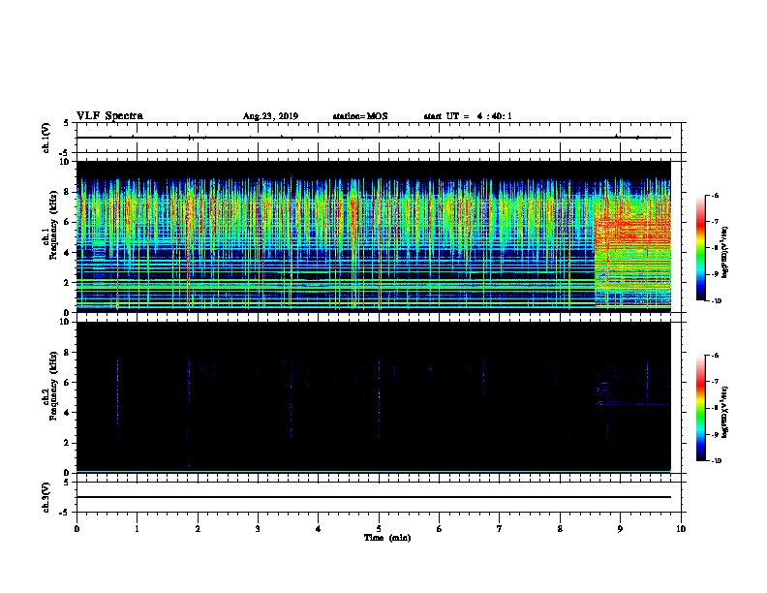The image size is (767, 593).
Task: Click time axis tick label 2
Action: tap(198, 529)
